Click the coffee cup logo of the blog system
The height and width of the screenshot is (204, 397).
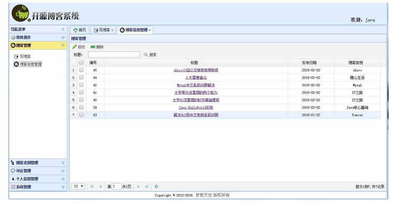(21, 13)
